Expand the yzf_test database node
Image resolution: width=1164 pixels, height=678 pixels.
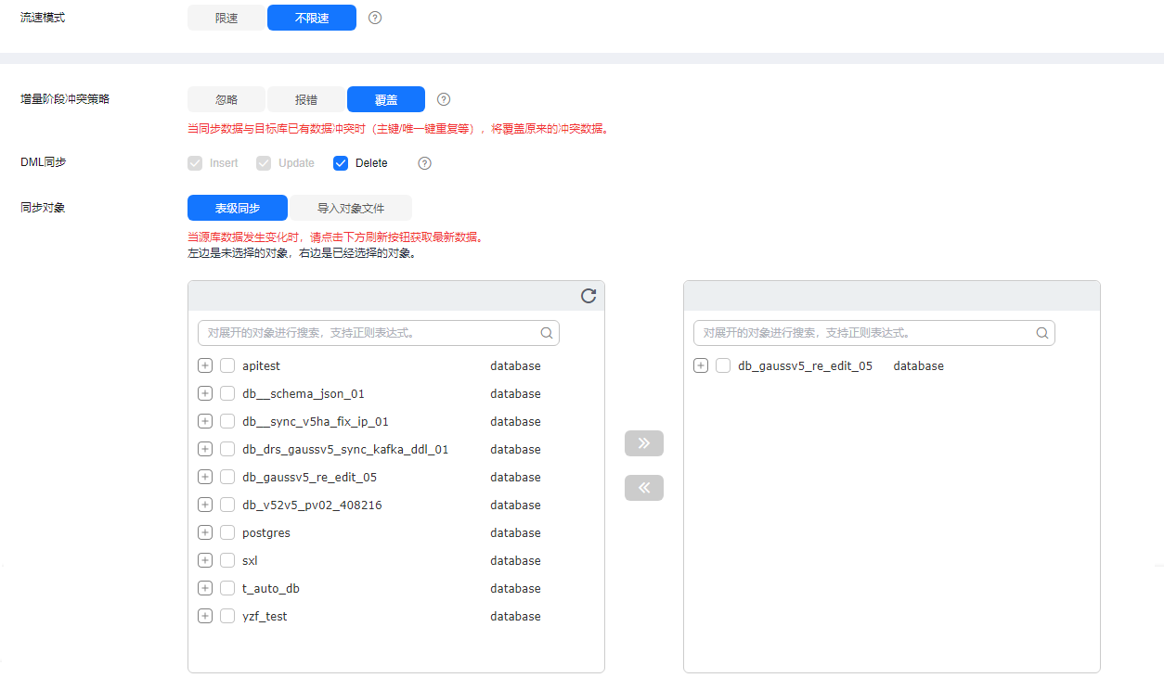[x=205, y=616]
